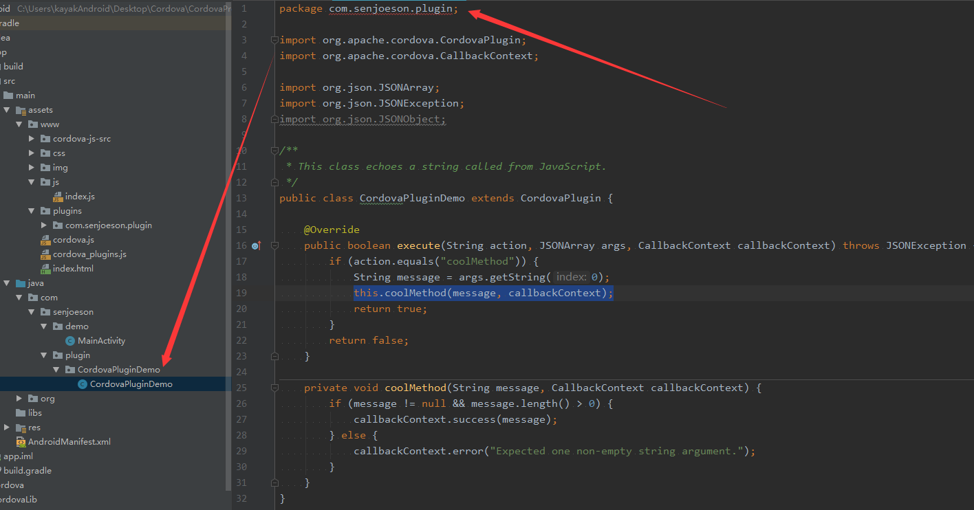
Task: Click the main folder icon
Action: point(8,96)
